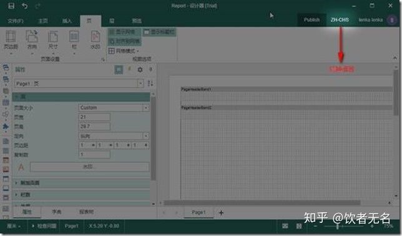The height and width of the screenshot is (236, 402).
Task: Click the lightning events icon in Properties header
Action: tap(129, 69)
